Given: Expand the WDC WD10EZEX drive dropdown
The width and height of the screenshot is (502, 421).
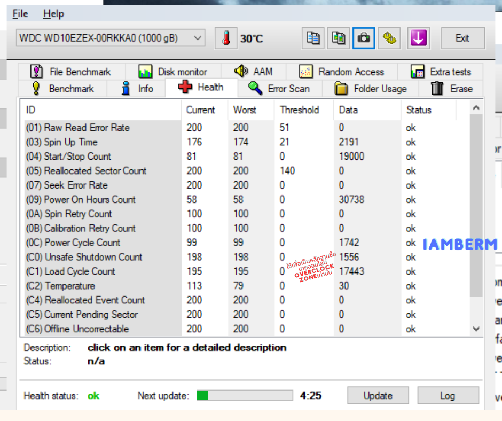Looking at the screenshot, I should [198, 38].
